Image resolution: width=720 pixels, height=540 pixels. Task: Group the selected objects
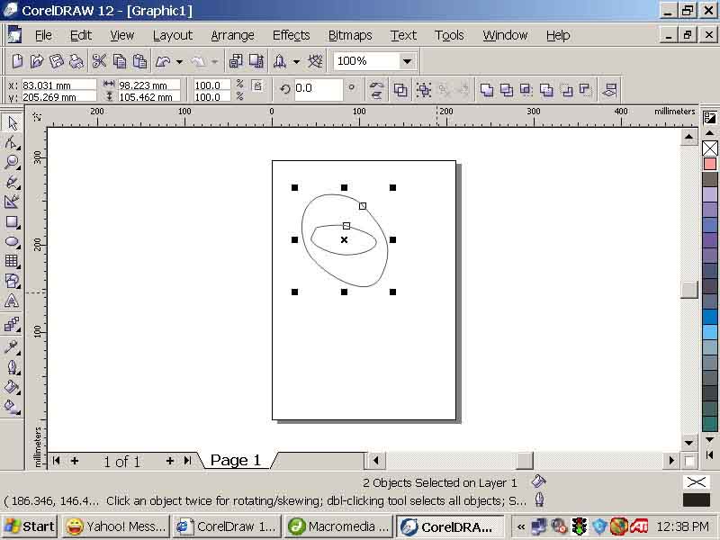pos(423,89)
